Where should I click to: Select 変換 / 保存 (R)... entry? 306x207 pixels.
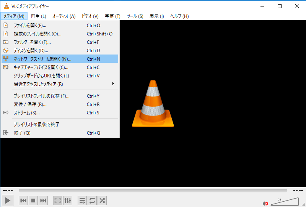pyautogui.click(x=60, y=104)
